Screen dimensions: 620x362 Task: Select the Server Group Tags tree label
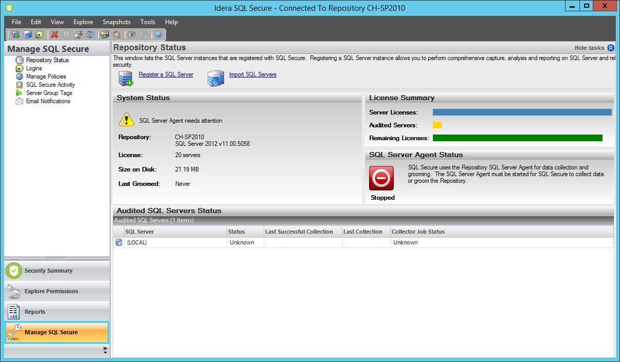[49, 93]
